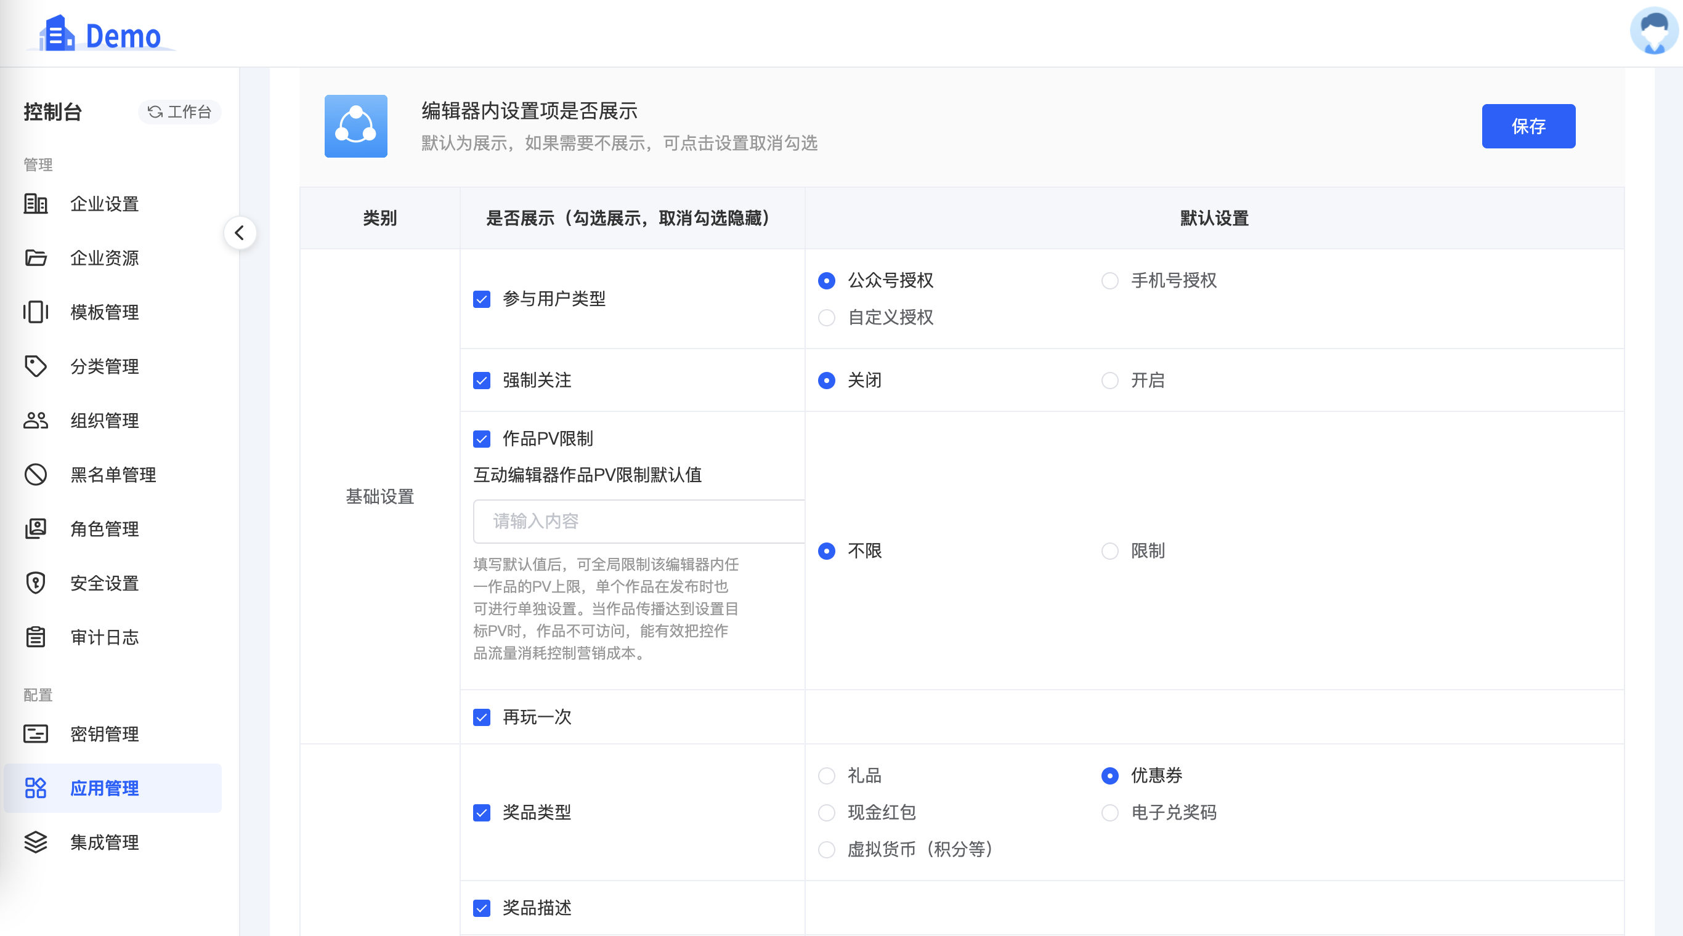Uncheck 作品PV限制 checkbox
The height and width of the screenshot is (936, 1683).
pos(482,439)
